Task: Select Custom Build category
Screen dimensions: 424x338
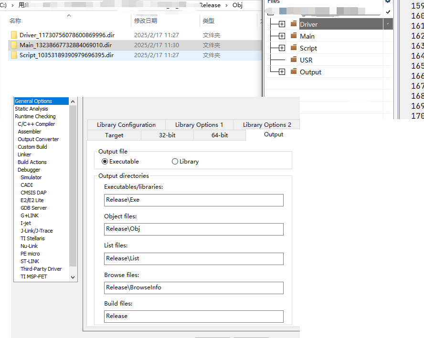Action: pos(32,147)
